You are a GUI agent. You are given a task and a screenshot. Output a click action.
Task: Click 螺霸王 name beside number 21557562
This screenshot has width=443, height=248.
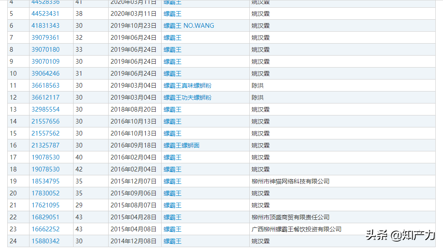click(172, 133)
